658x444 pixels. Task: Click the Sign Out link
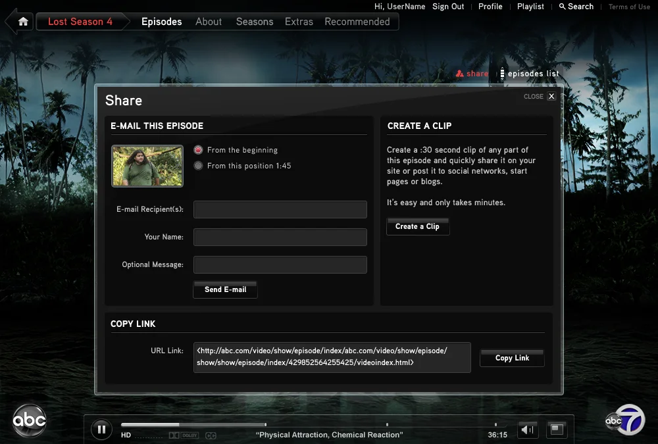coord(448,7)
